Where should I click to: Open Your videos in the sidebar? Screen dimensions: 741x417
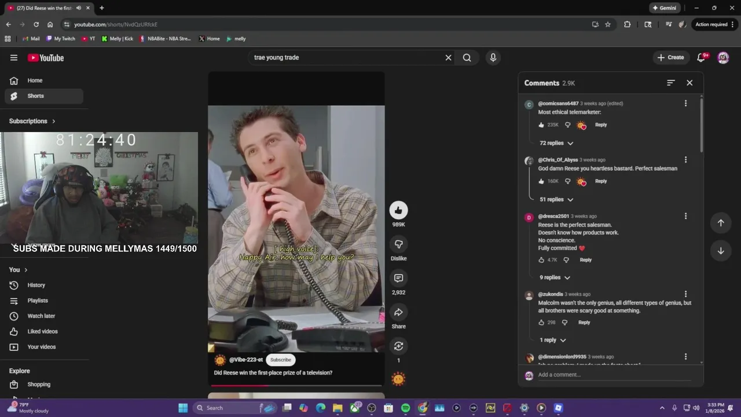(44, 347)
